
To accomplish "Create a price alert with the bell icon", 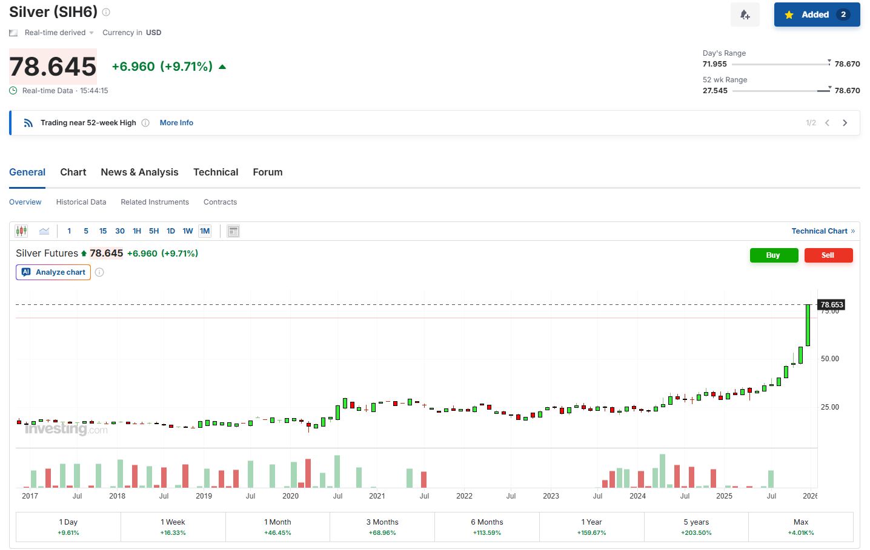I will pyautogui.click(x=745, y=15).
